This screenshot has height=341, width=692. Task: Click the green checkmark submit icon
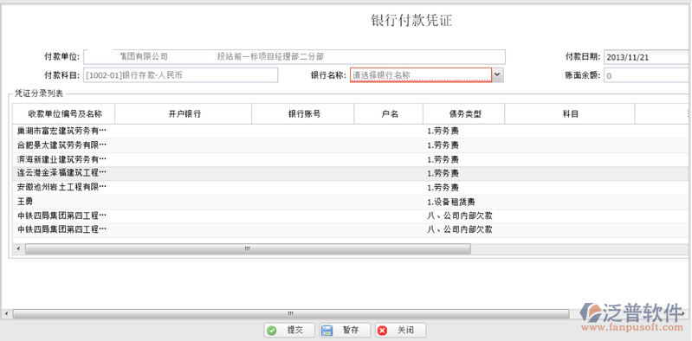[272, 331]
